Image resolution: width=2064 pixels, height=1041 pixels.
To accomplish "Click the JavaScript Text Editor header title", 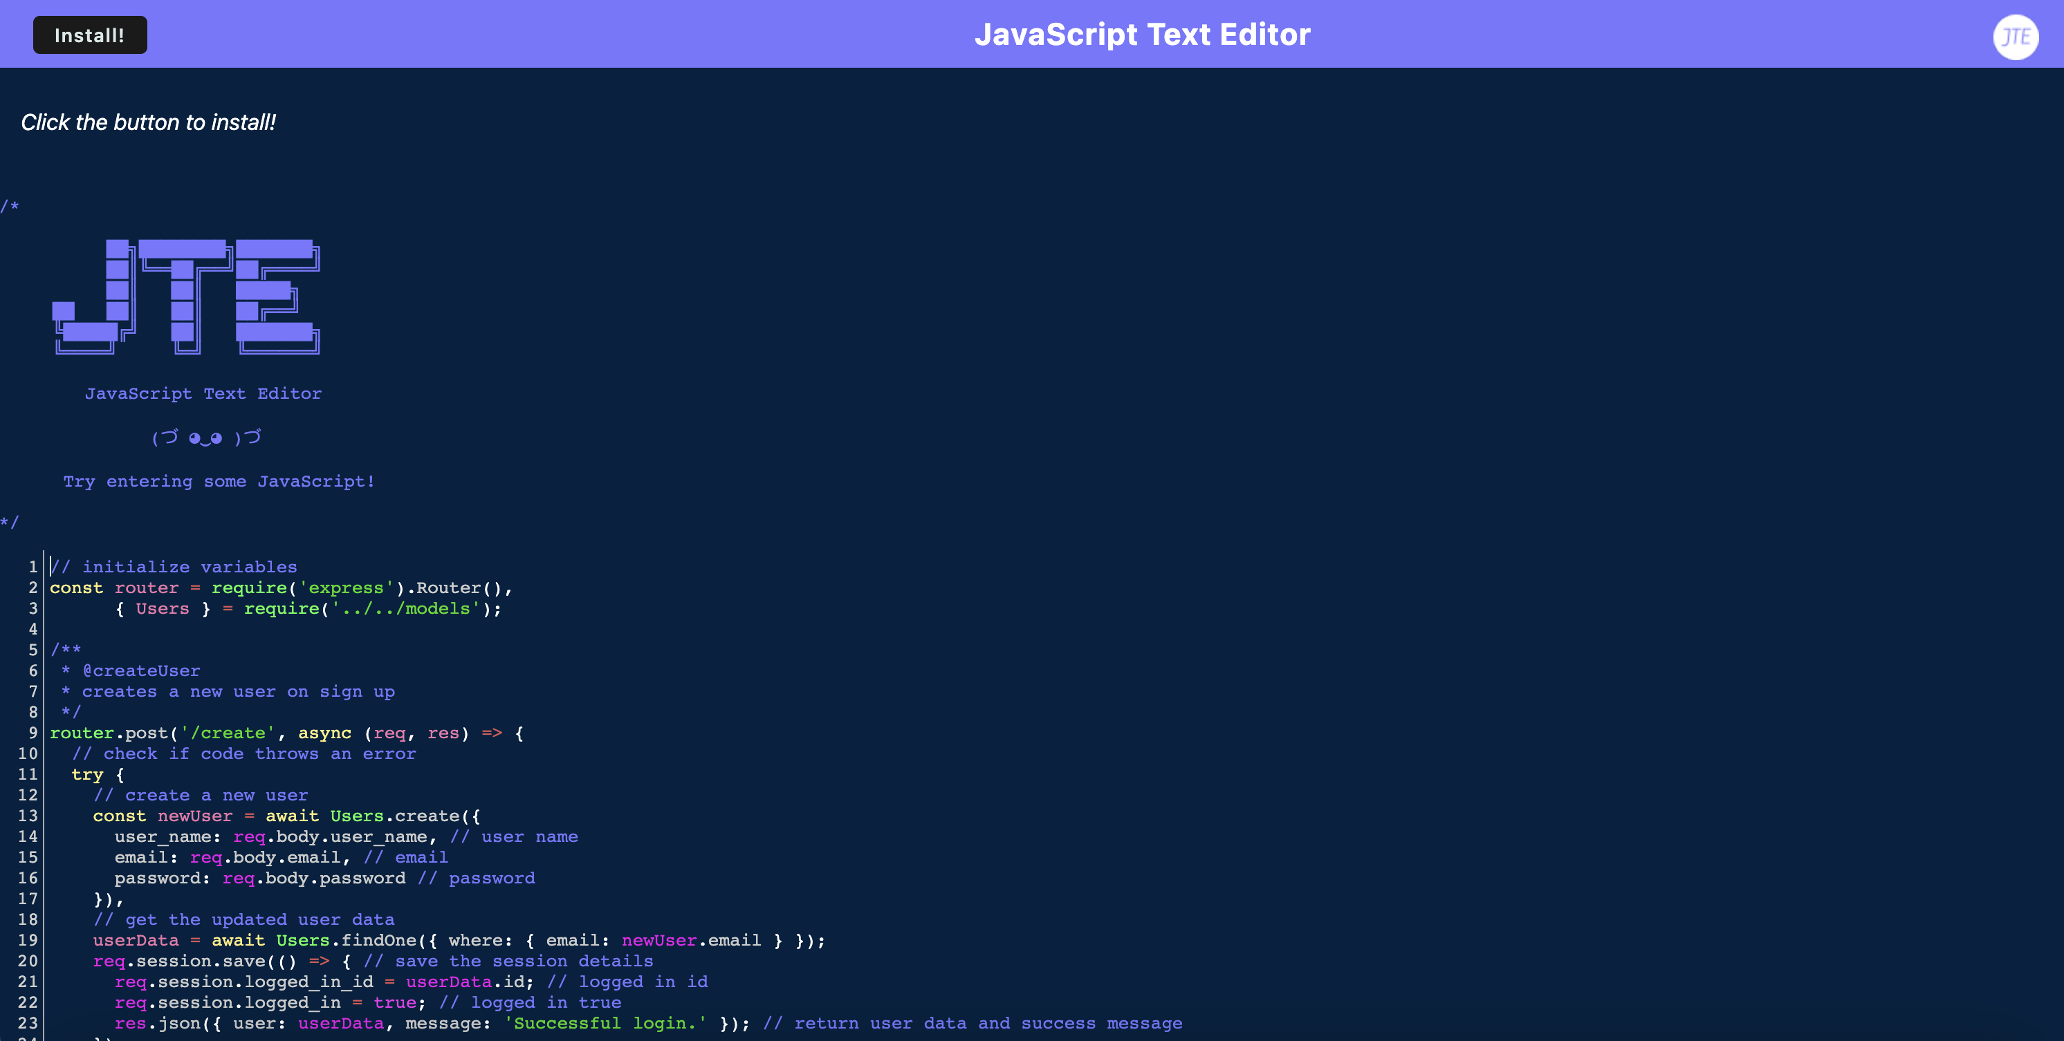I will (x=1142, y=35).
